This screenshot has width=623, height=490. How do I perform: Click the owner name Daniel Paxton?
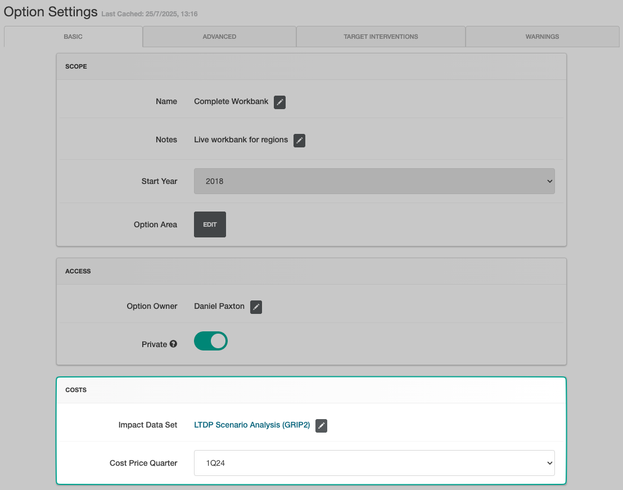point(219,306)
